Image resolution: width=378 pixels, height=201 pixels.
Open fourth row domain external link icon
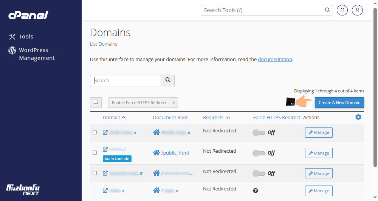(105, 191)
